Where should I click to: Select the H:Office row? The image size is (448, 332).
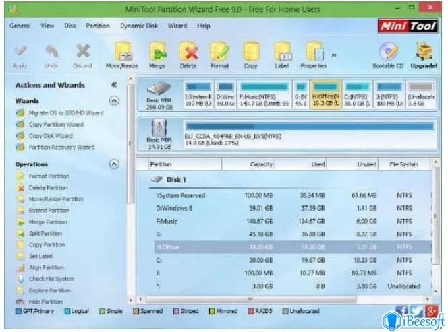pos(293,247)
